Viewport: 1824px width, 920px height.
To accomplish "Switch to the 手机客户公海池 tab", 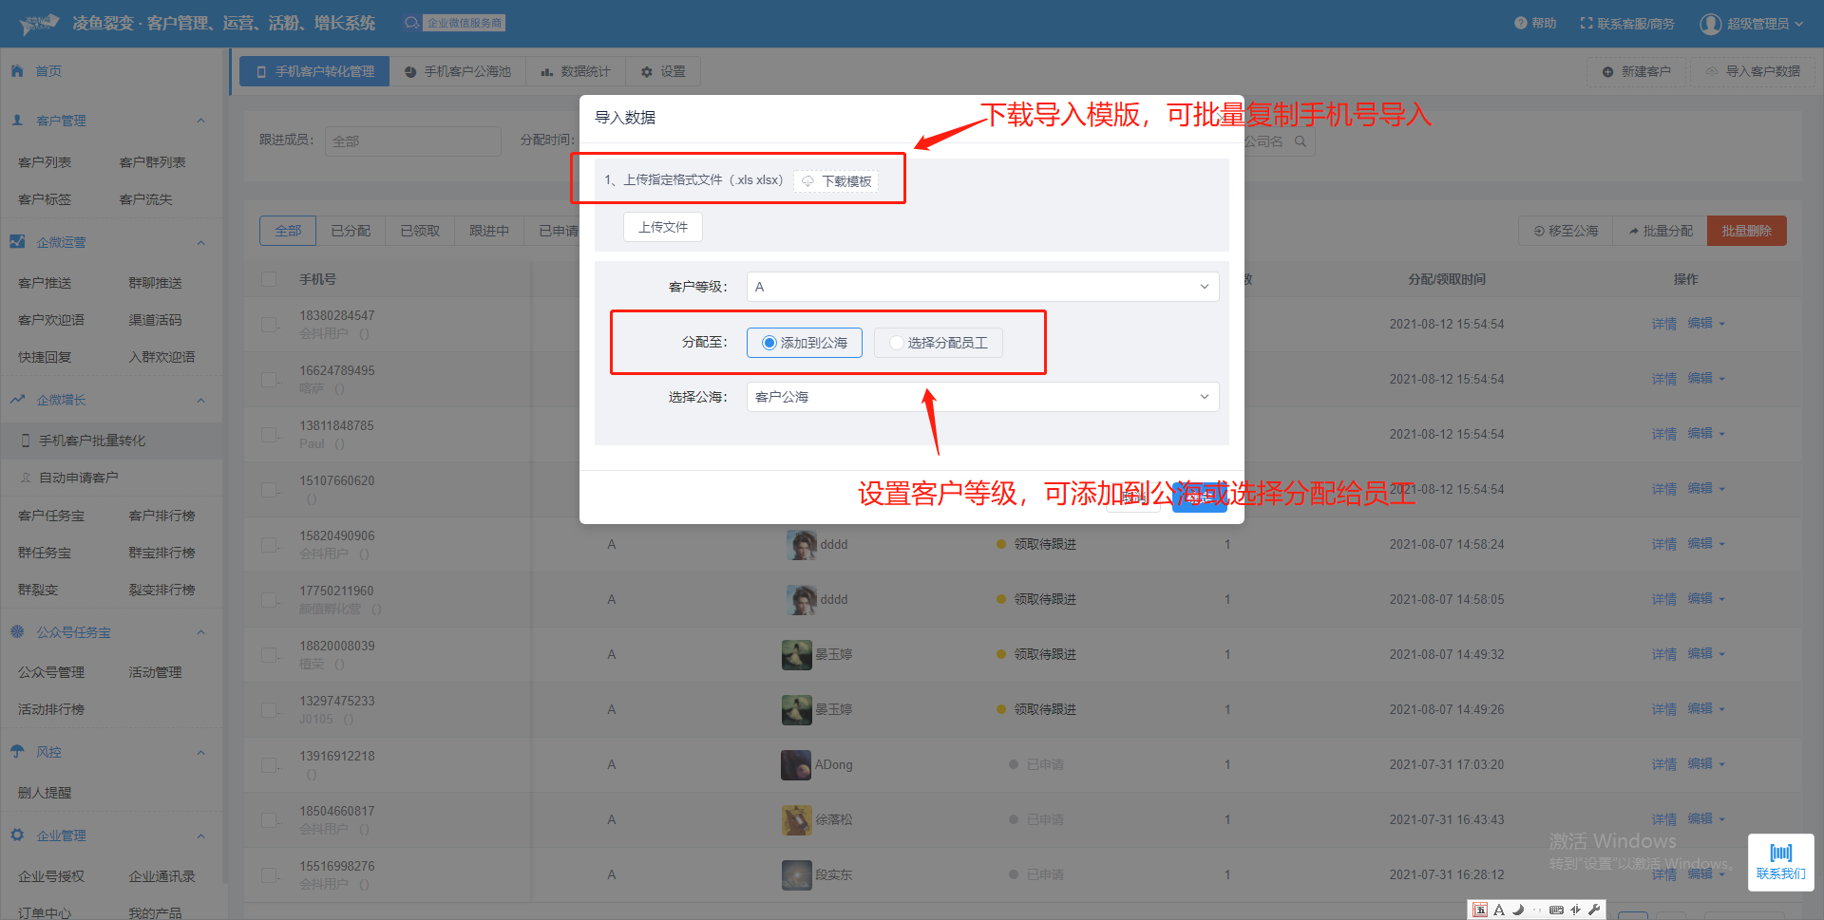I will pyautogui.click(x=457, y=72).
